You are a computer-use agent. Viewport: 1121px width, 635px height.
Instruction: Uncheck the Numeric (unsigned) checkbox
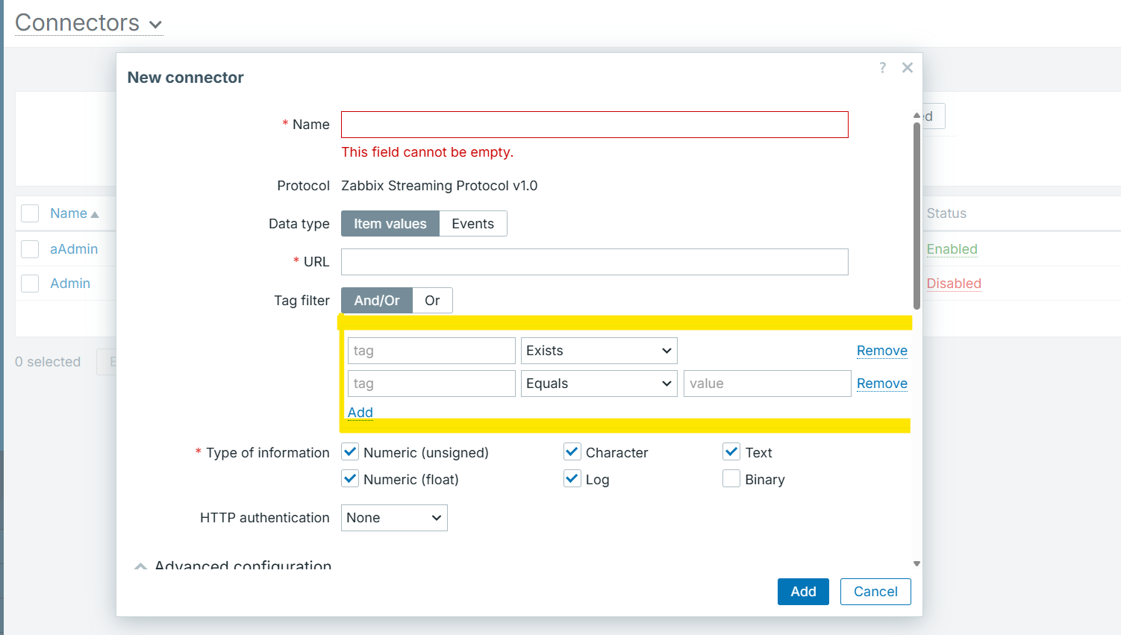[350, 452]
